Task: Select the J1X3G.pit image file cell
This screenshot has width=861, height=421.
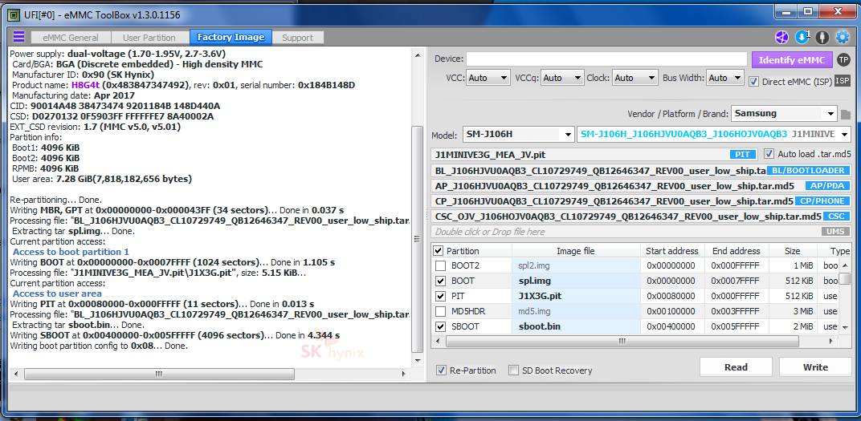Action: point(576,296)
